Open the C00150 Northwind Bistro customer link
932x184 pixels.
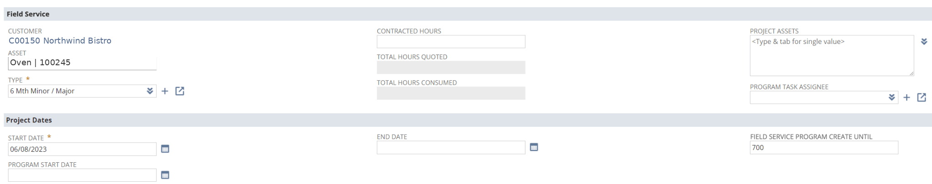point(60,41)
